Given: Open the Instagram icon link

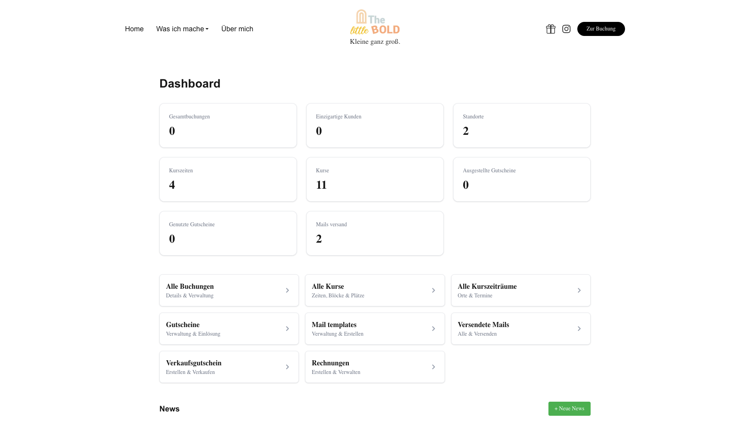Looking at the screenshot, I should pos(566,29).
